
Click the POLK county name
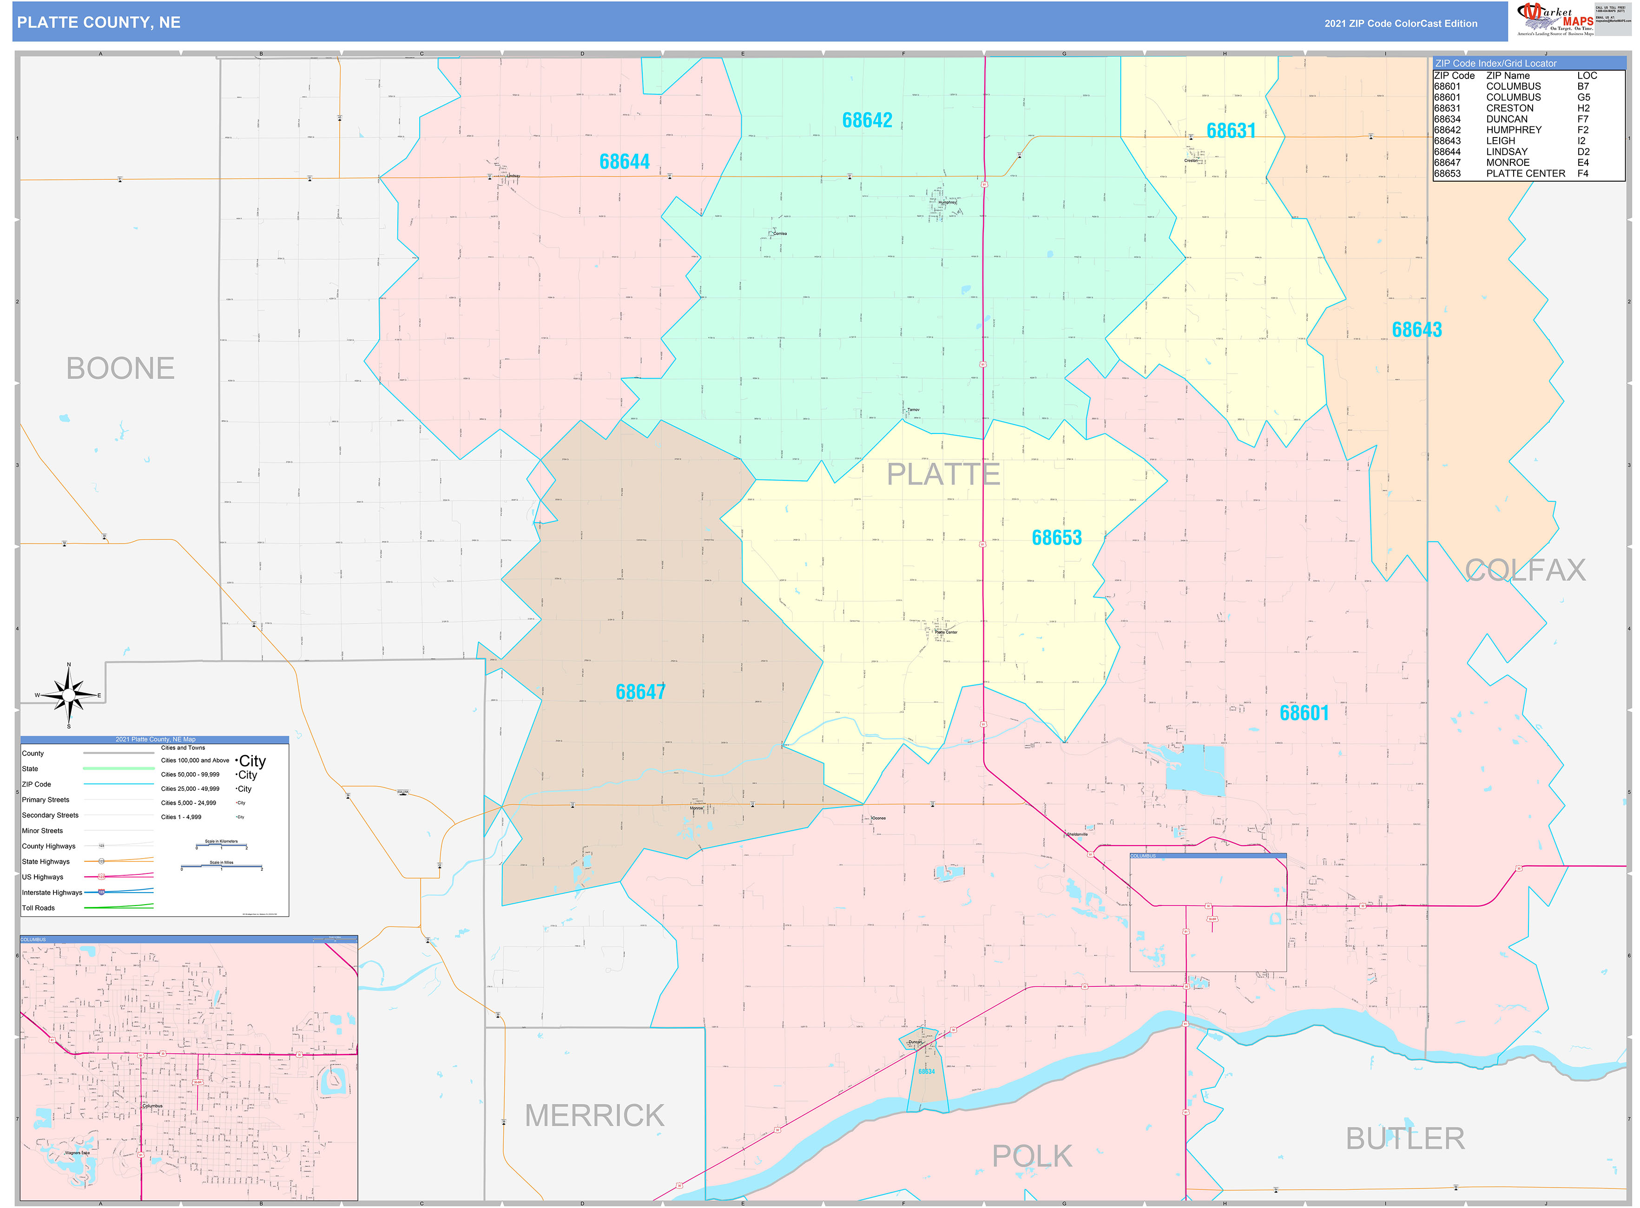coord(1032,1157)
